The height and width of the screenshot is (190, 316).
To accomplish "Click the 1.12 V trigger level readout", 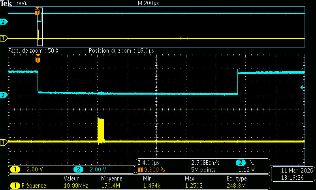I will 246,170.
